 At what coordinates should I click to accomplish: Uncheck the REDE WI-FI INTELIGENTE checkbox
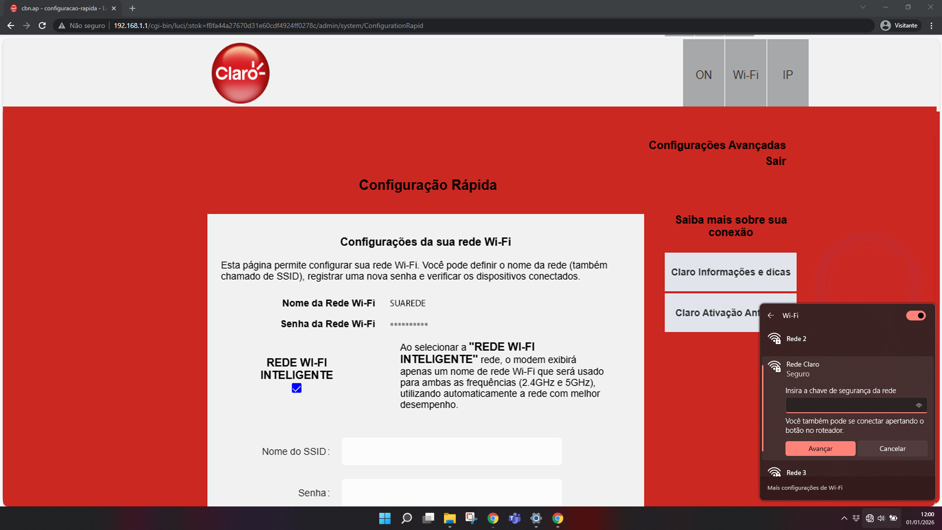click(296, 388)
